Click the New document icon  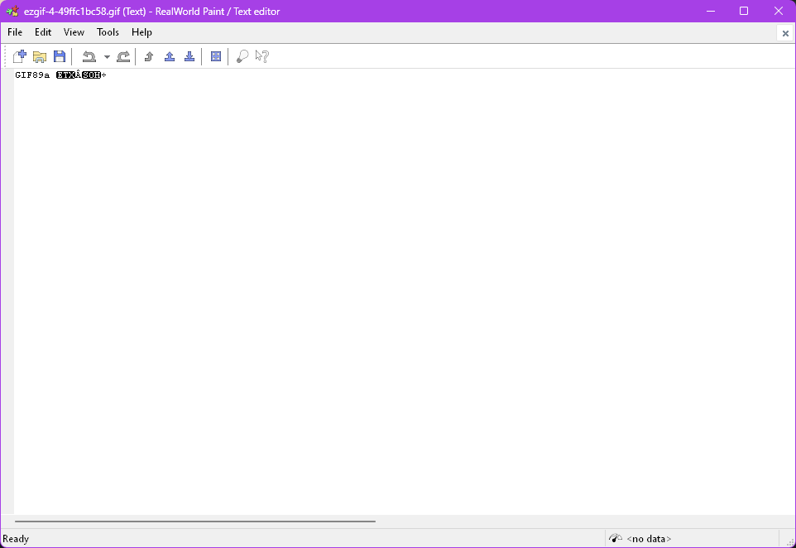(20, 56)
